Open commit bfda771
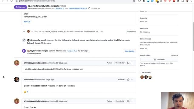This screenshot has height=109, width=194. 132,31
